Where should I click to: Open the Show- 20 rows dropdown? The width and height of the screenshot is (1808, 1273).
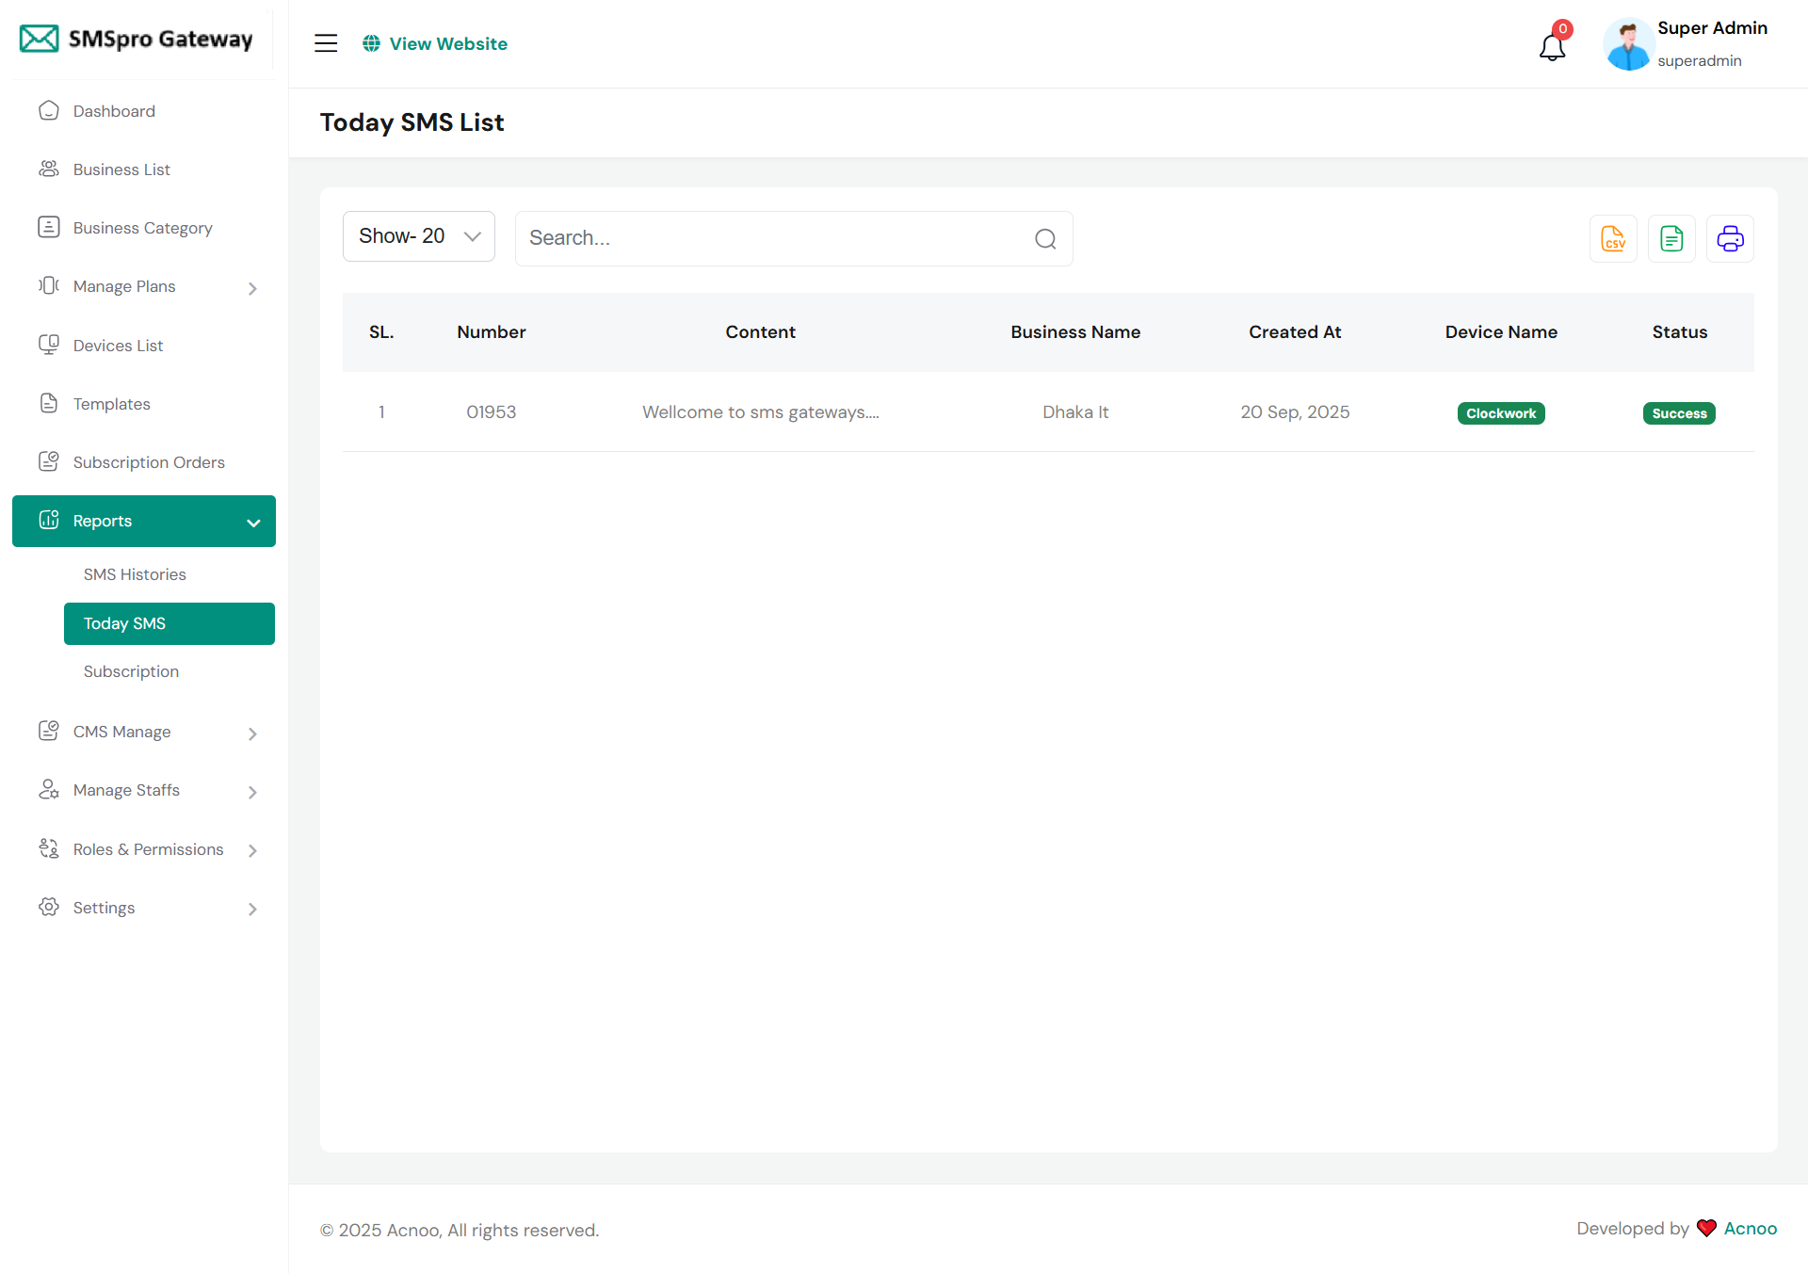point(419,236)
